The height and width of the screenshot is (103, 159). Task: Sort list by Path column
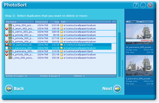86,22
